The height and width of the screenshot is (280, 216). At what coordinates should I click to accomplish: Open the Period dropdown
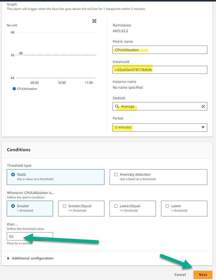160,127
